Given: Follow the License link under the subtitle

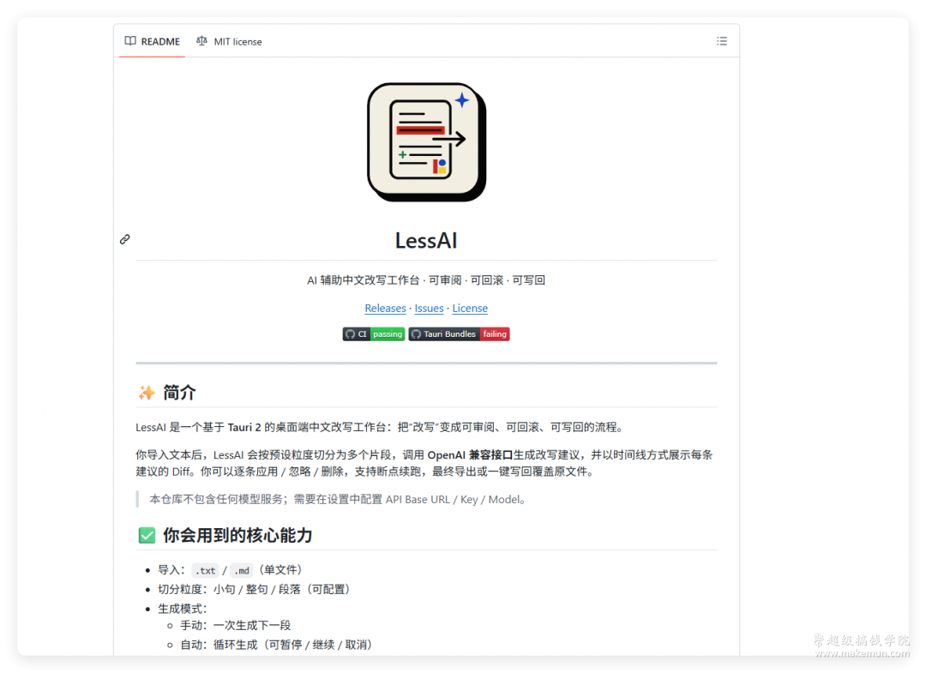Looking at the screenshot, I should 470,309.
